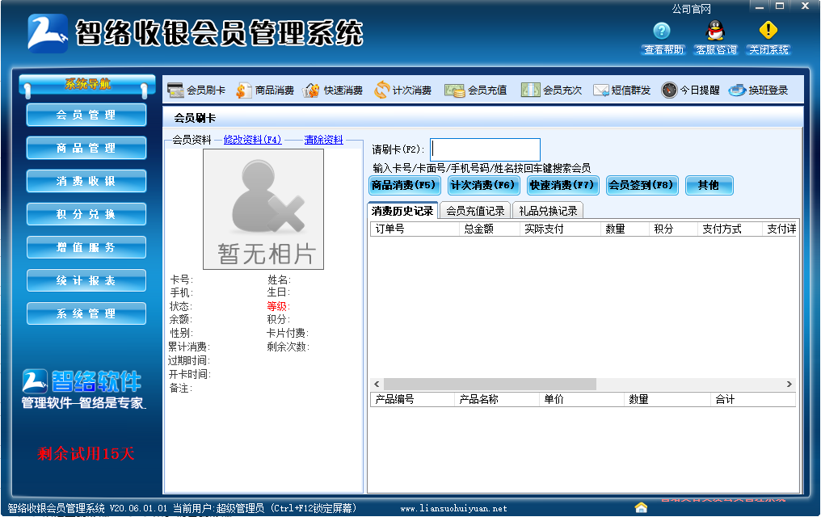Click the 总金额 column header

(x=490, y=229)
